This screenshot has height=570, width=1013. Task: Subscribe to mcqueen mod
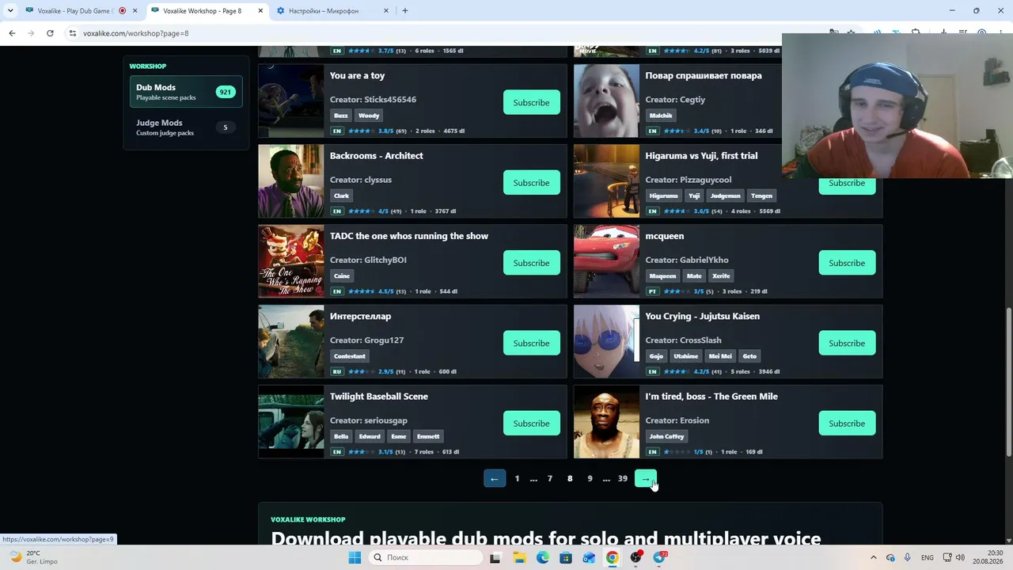847,263
